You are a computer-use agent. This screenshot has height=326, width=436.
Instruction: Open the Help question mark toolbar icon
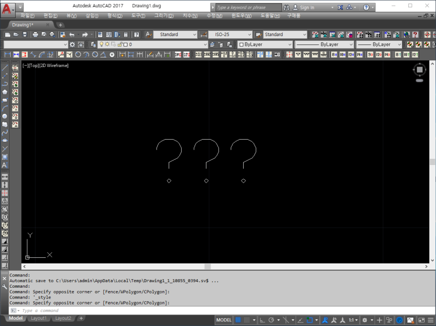pyautogui.click(x=136, y=34)
